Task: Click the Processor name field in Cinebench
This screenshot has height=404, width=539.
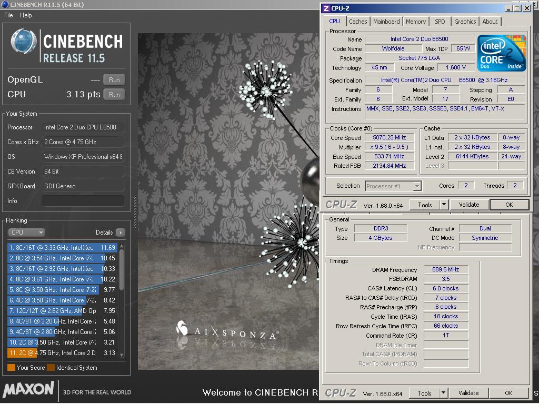Action: point(83,127)
